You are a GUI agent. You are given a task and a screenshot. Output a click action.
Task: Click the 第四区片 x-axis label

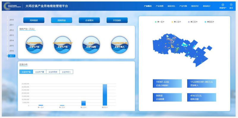[x=105, y=107]
